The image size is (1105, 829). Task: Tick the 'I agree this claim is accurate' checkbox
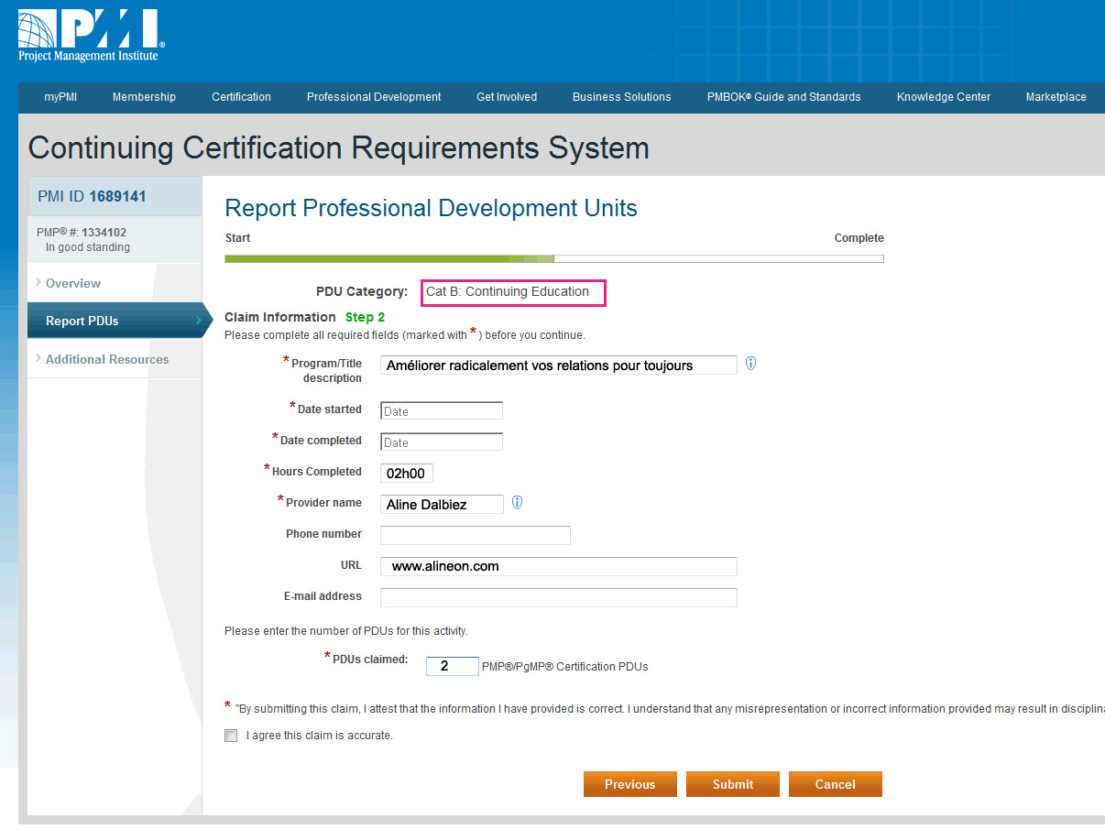pyautogui.click(x=231, y=736)
